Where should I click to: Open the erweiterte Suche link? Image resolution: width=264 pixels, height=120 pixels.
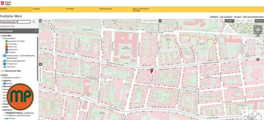tap(7, 26)
